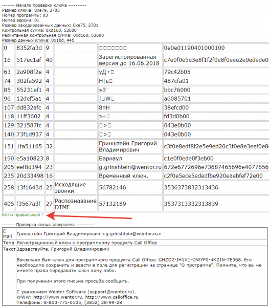Image resolution: width=269 pixels, height=307 pixels.
Task: Click the '13f1643d' cell
Action: coord(30,188)
